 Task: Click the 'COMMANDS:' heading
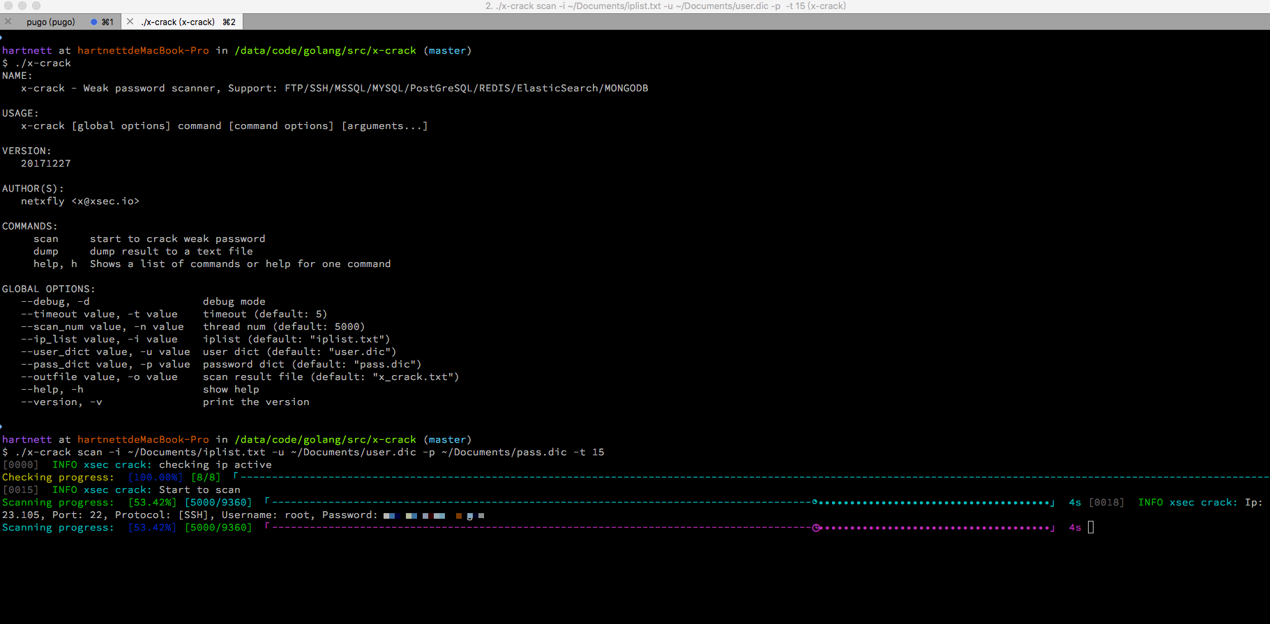pos(29,226)
